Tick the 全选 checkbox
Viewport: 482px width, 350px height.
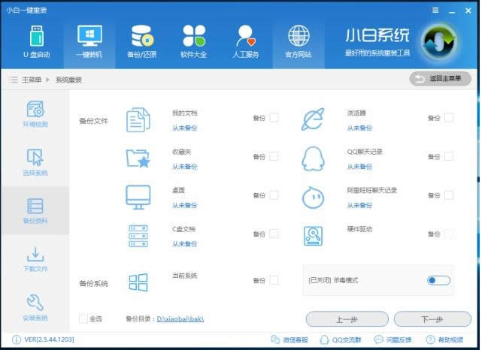(83, 318)
